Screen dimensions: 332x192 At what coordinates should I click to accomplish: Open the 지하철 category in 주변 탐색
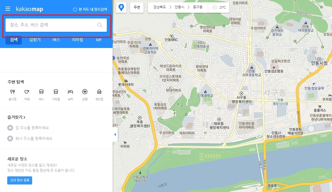pos(56,92)
